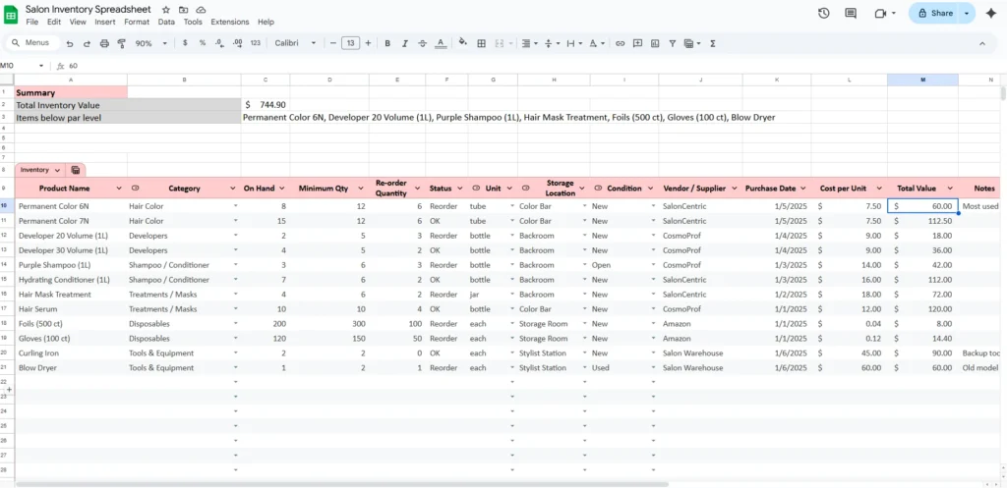
Task: Click the font size field showing 13
Action: click(350, 43)
